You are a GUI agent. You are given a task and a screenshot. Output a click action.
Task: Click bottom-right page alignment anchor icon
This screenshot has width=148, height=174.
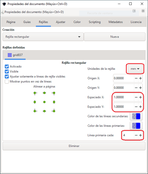(x=54, y=111)
